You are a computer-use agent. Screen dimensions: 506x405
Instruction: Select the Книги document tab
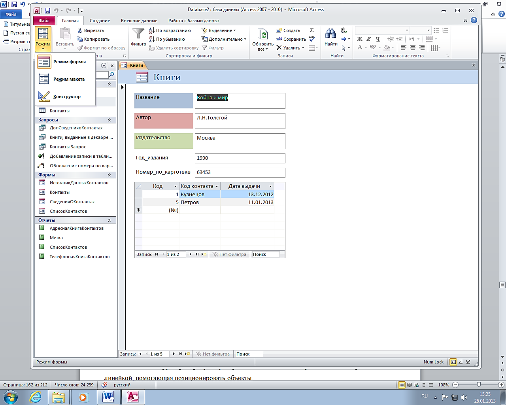133,65
